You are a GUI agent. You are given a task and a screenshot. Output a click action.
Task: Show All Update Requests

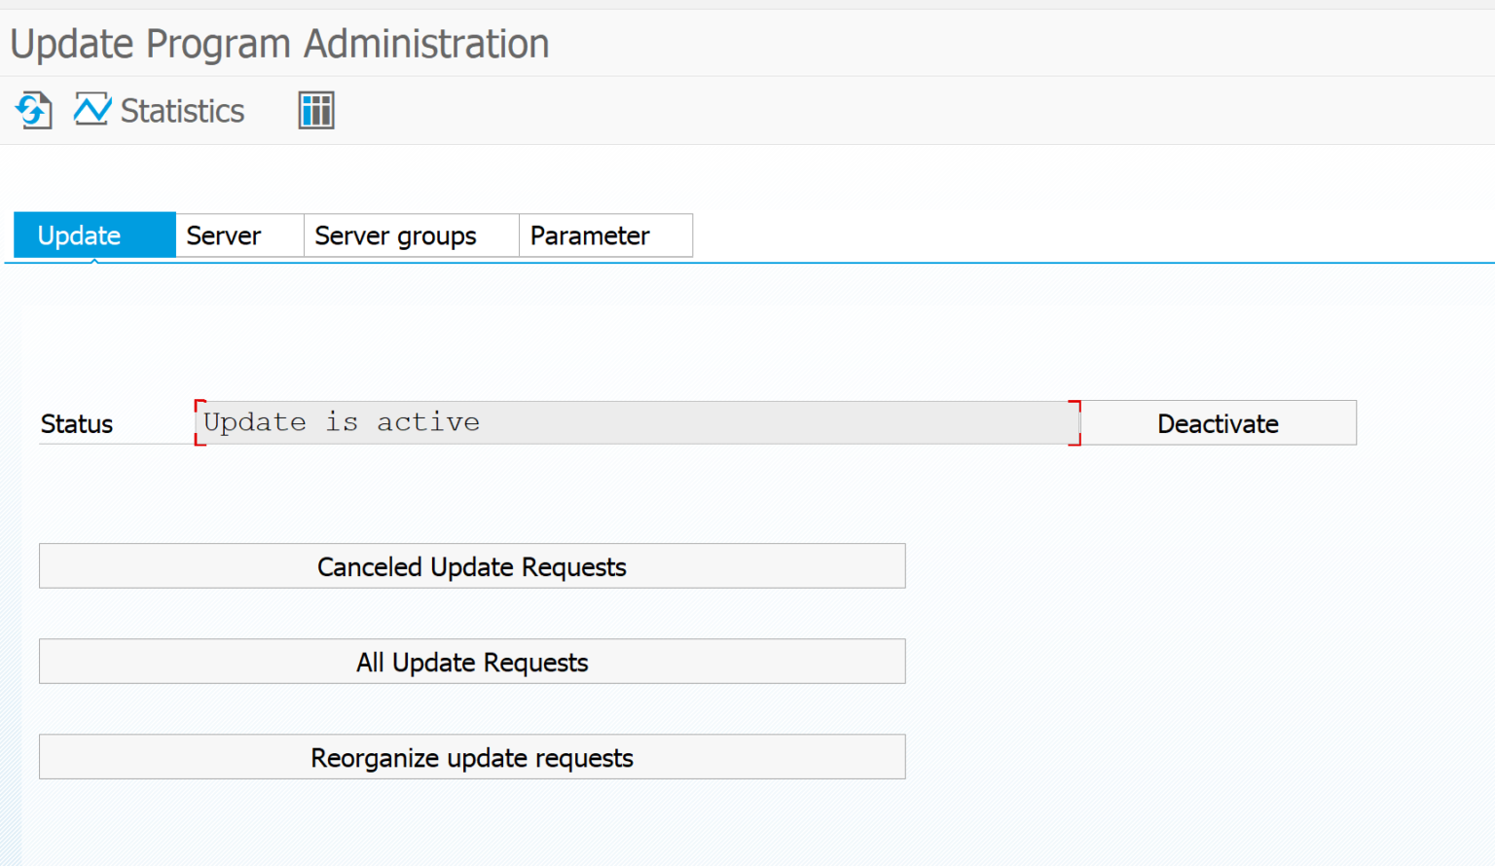click(471, 661)
